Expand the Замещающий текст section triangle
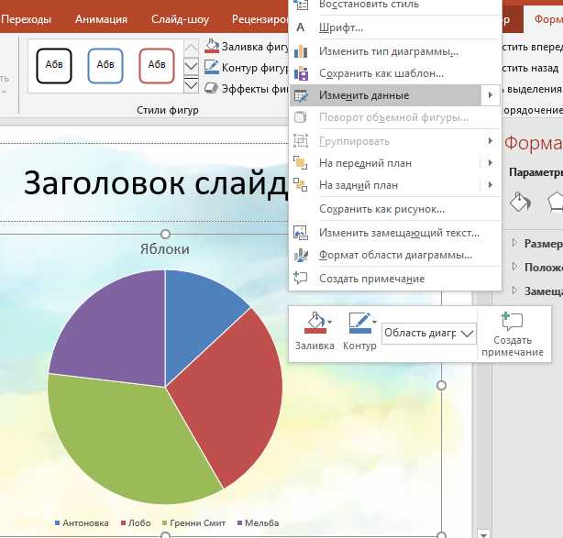 [515, 291]
